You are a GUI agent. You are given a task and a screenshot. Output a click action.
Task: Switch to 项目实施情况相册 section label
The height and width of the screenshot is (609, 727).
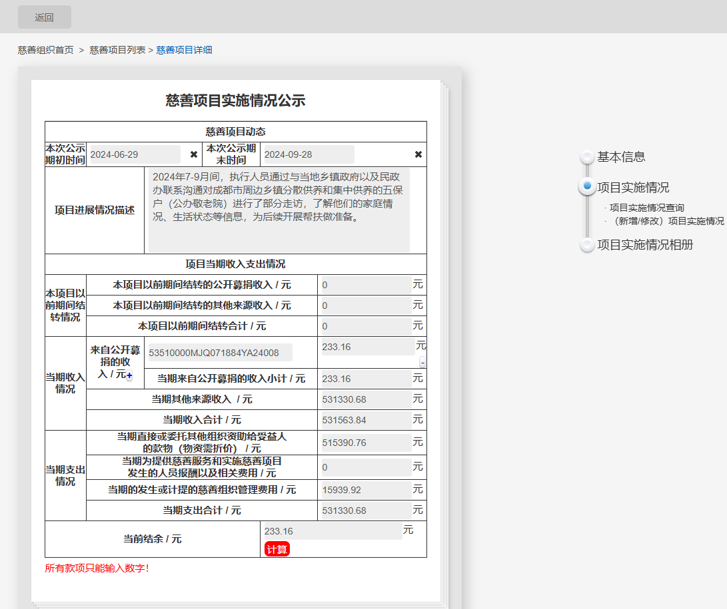(x=645, y=245)
